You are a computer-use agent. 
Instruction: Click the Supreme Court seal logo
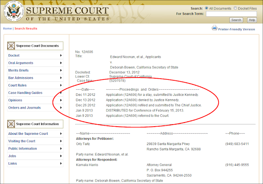click(14, 11)
